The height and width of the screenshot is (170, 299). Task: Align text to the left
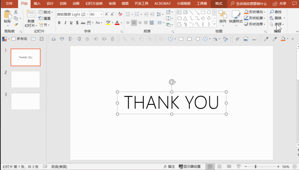(128, 23)
